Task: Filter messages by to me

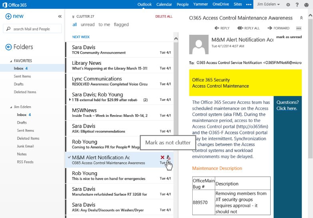Action: tap(104, 24)
